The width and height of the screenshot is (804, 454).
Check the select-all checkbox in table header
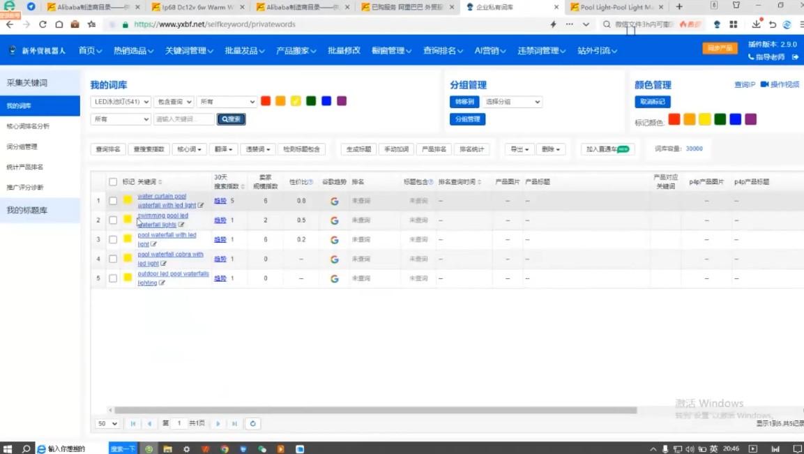(113, 182)
